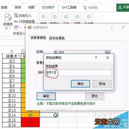Select cell 王11
The image size is (129, 129).
12,100
